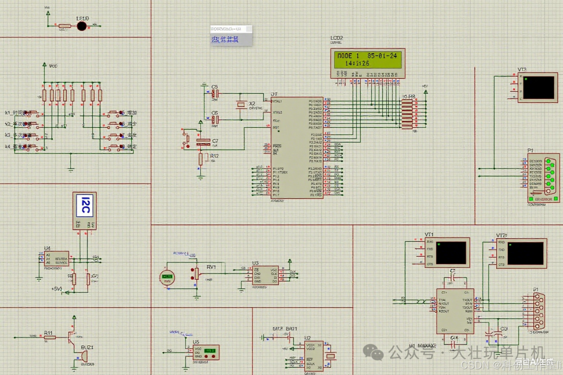Select the BUZ1 buzzer component

[x=84, y=356]
